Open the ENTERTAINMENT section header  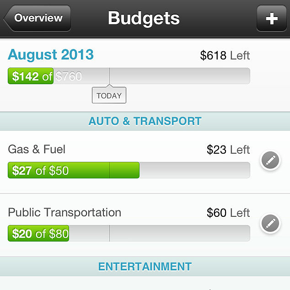pos(145,267)
